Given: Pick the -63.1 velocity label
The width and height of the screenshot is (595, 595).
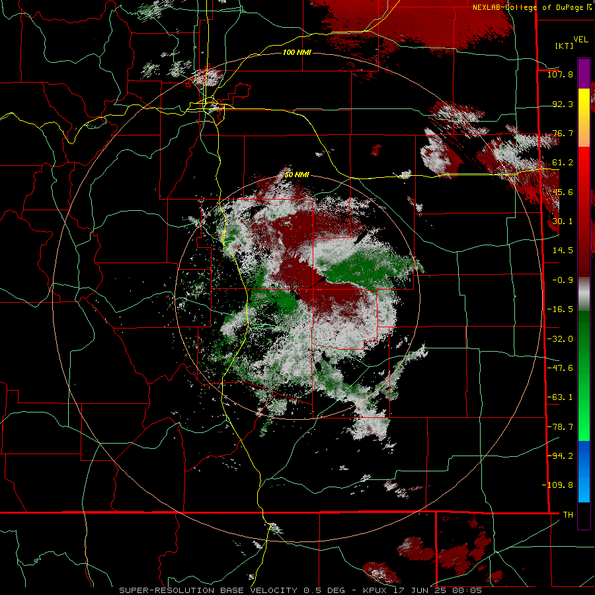Looking at the screenshot, I should click(560, 397).
